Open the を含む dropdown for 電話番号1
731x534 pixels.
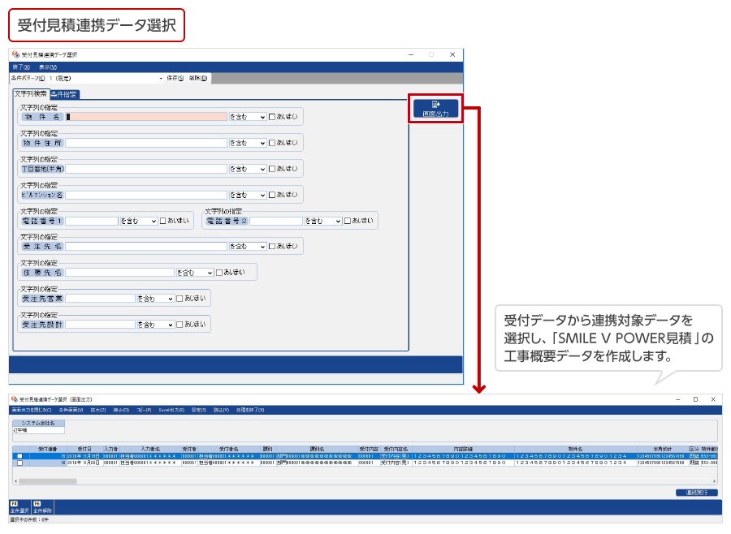[138, 220]
